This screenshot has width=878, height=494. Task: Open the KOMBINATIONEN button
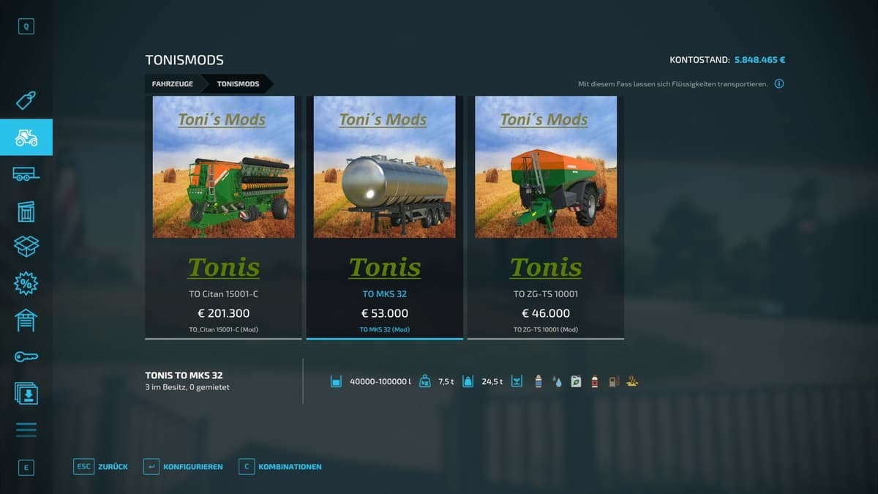(280, 466)
